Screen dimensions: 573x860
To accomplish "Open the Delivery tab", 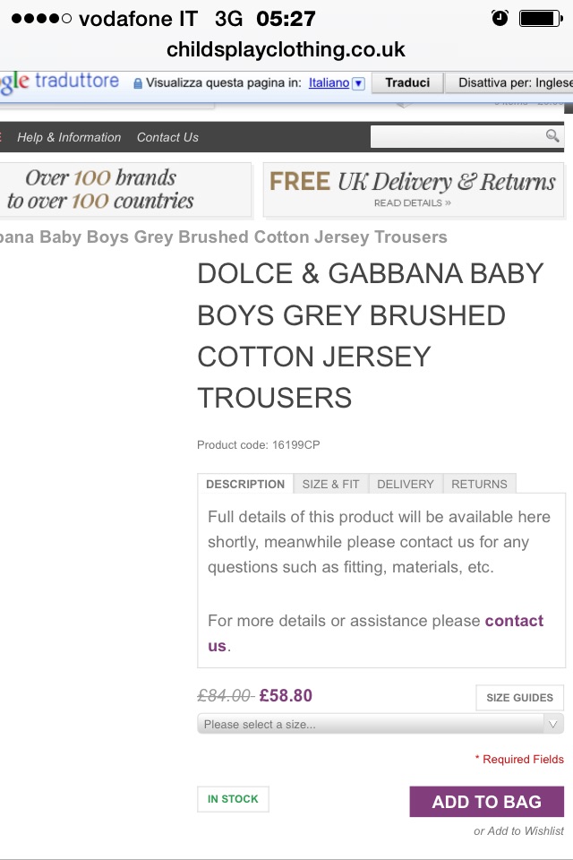I will 406,484.
